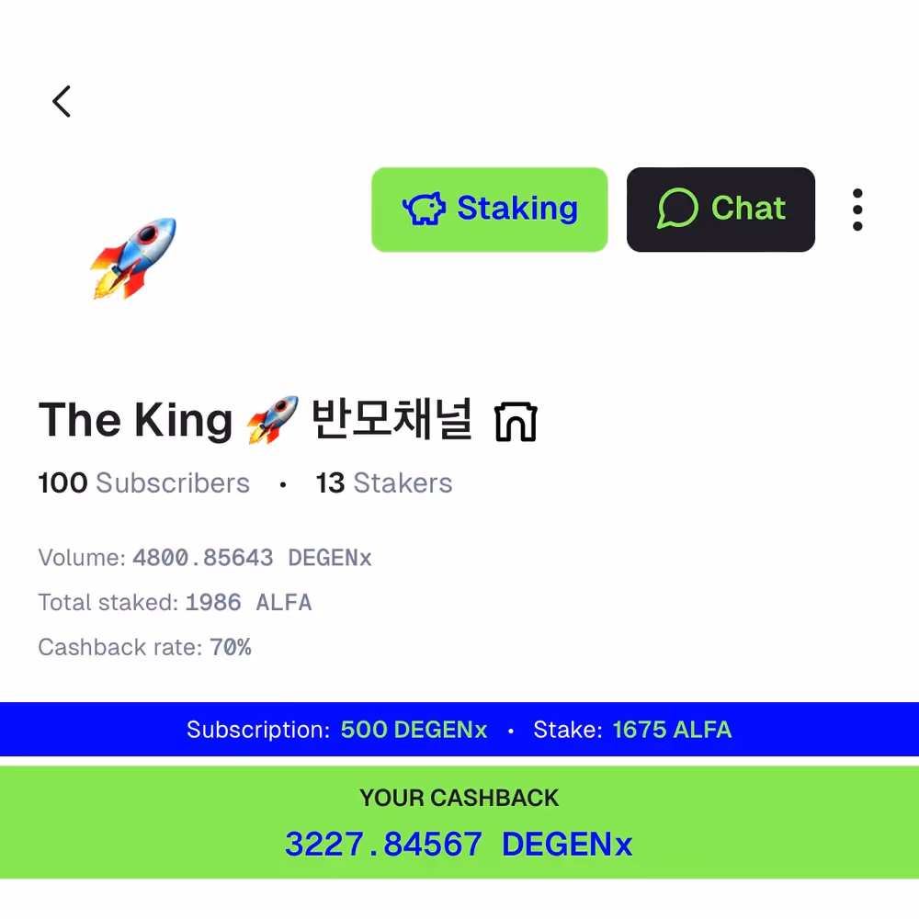
Task: Click the Cashback rate 70% line
Action: click(145, 647)
